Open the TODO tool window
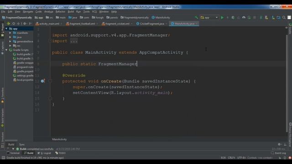 (x=60, y=153)
